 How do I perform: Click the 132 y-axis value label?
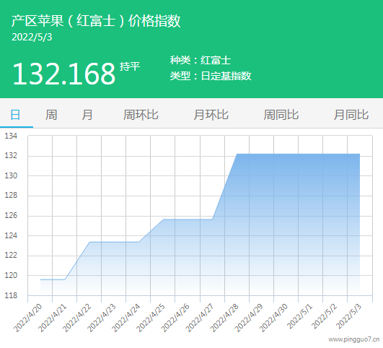click(x=11, y=155)
